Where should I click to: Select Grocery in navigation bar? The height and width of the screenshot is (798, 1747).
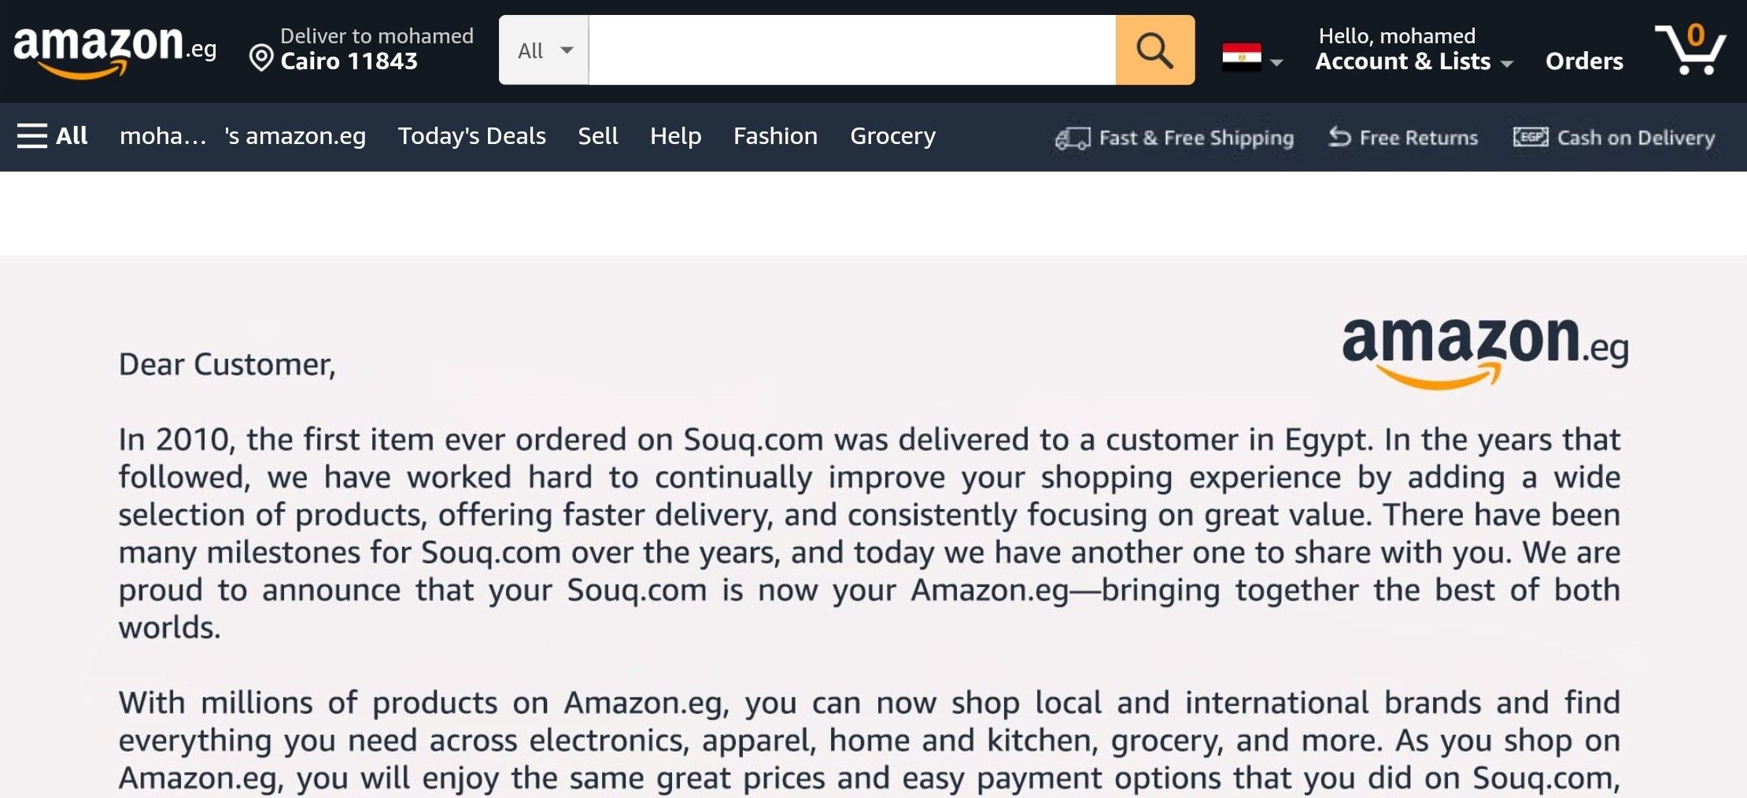pos(892,136)
